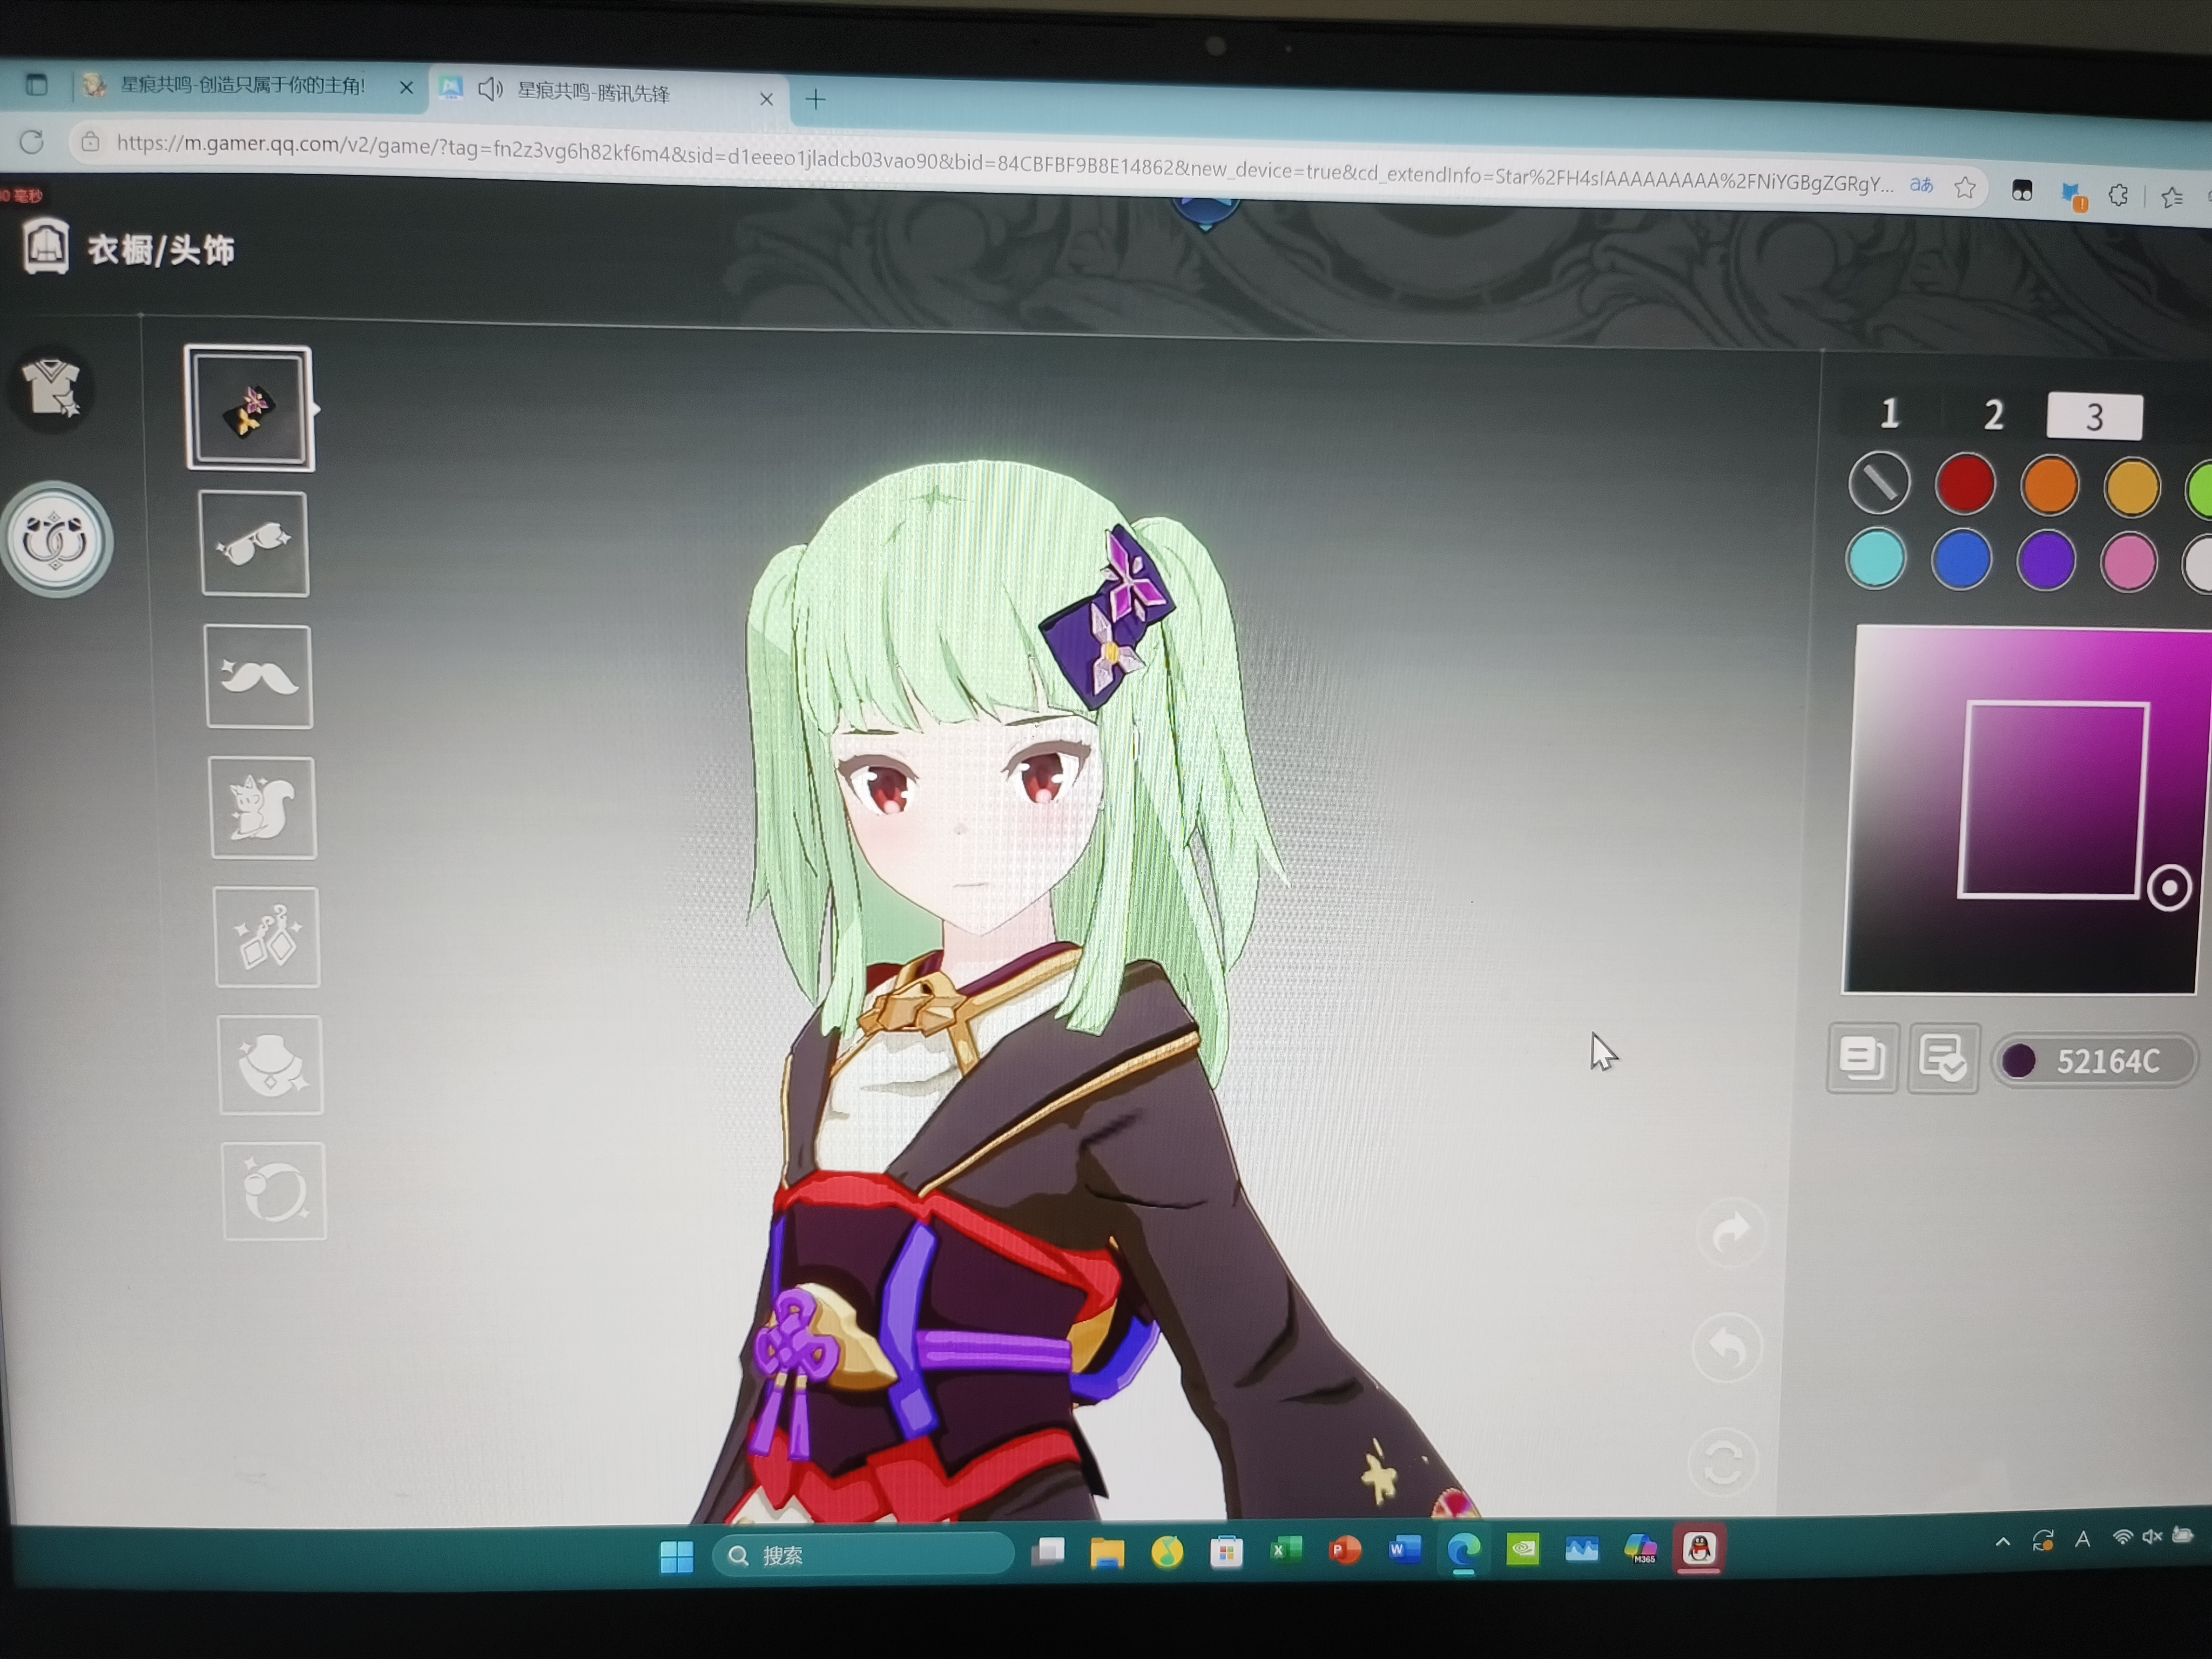Click the browser address bar URL
2212x1659 pixels.
point(1004,163)
